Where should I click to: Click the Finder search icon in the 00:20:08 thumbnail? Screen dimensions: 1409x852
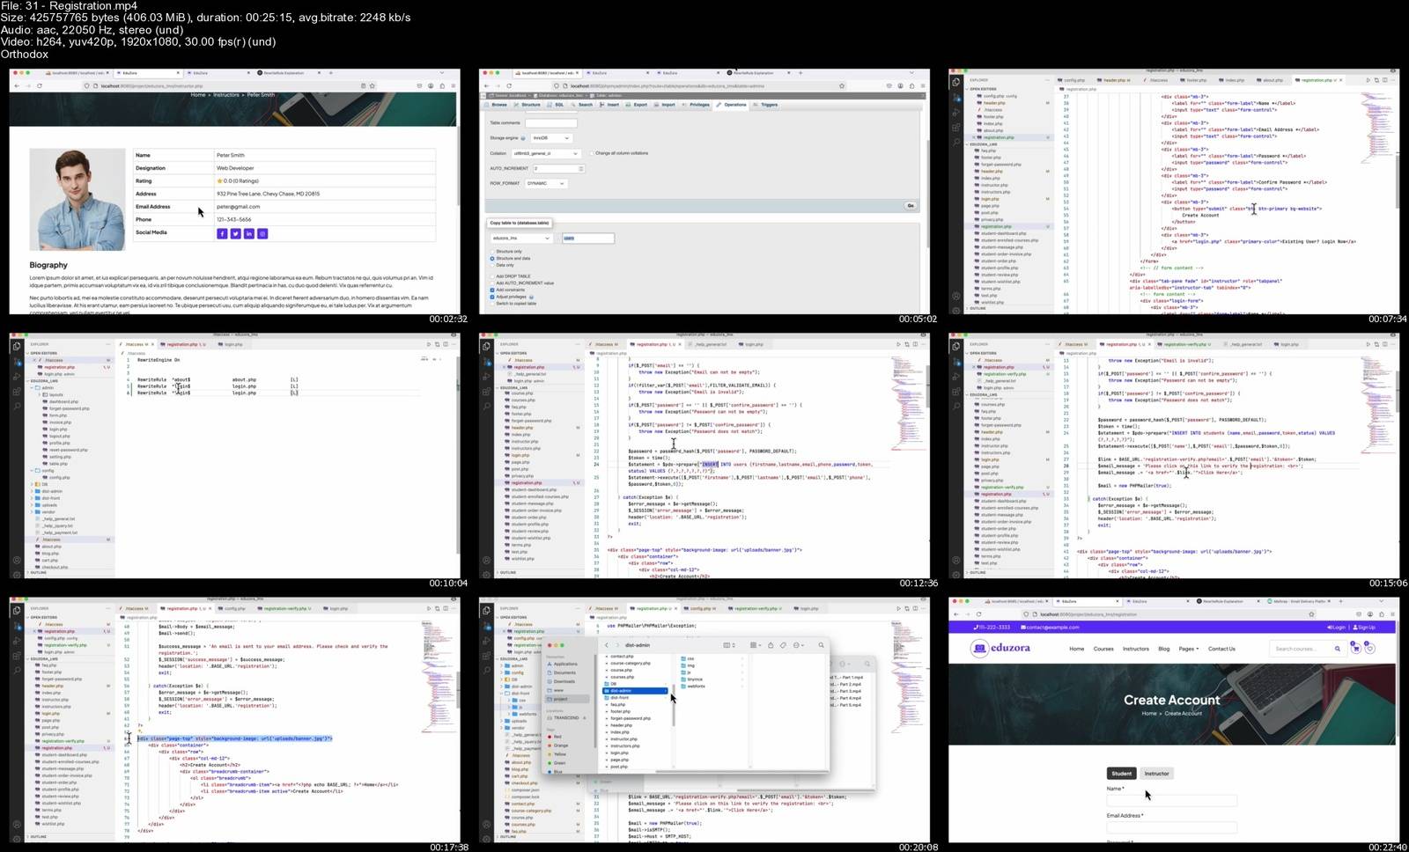click(821, 645)
